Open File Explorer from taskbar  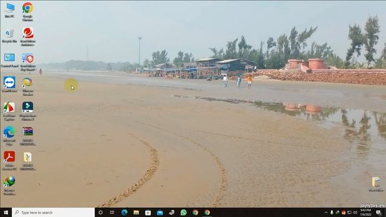tap(136, 212)
